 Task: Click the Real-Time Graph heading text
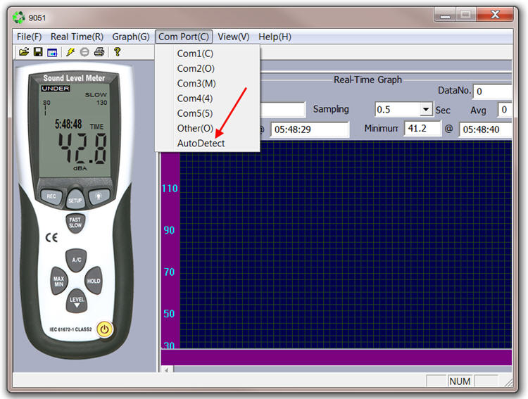(367, 80)
